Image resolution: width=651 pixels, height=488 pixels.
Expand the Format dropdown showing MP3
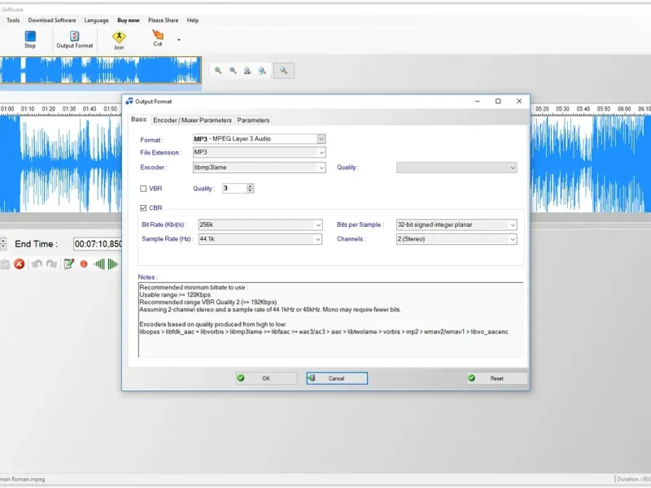coord(321,139)
